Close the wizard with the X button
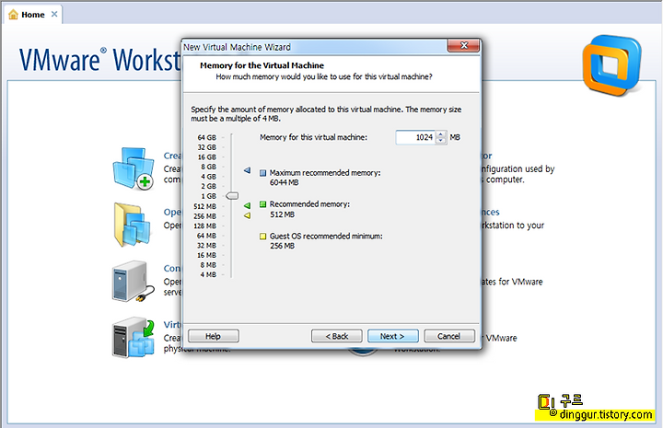The height and width of the screenshot is (428, 663). [x=464, y=46]
